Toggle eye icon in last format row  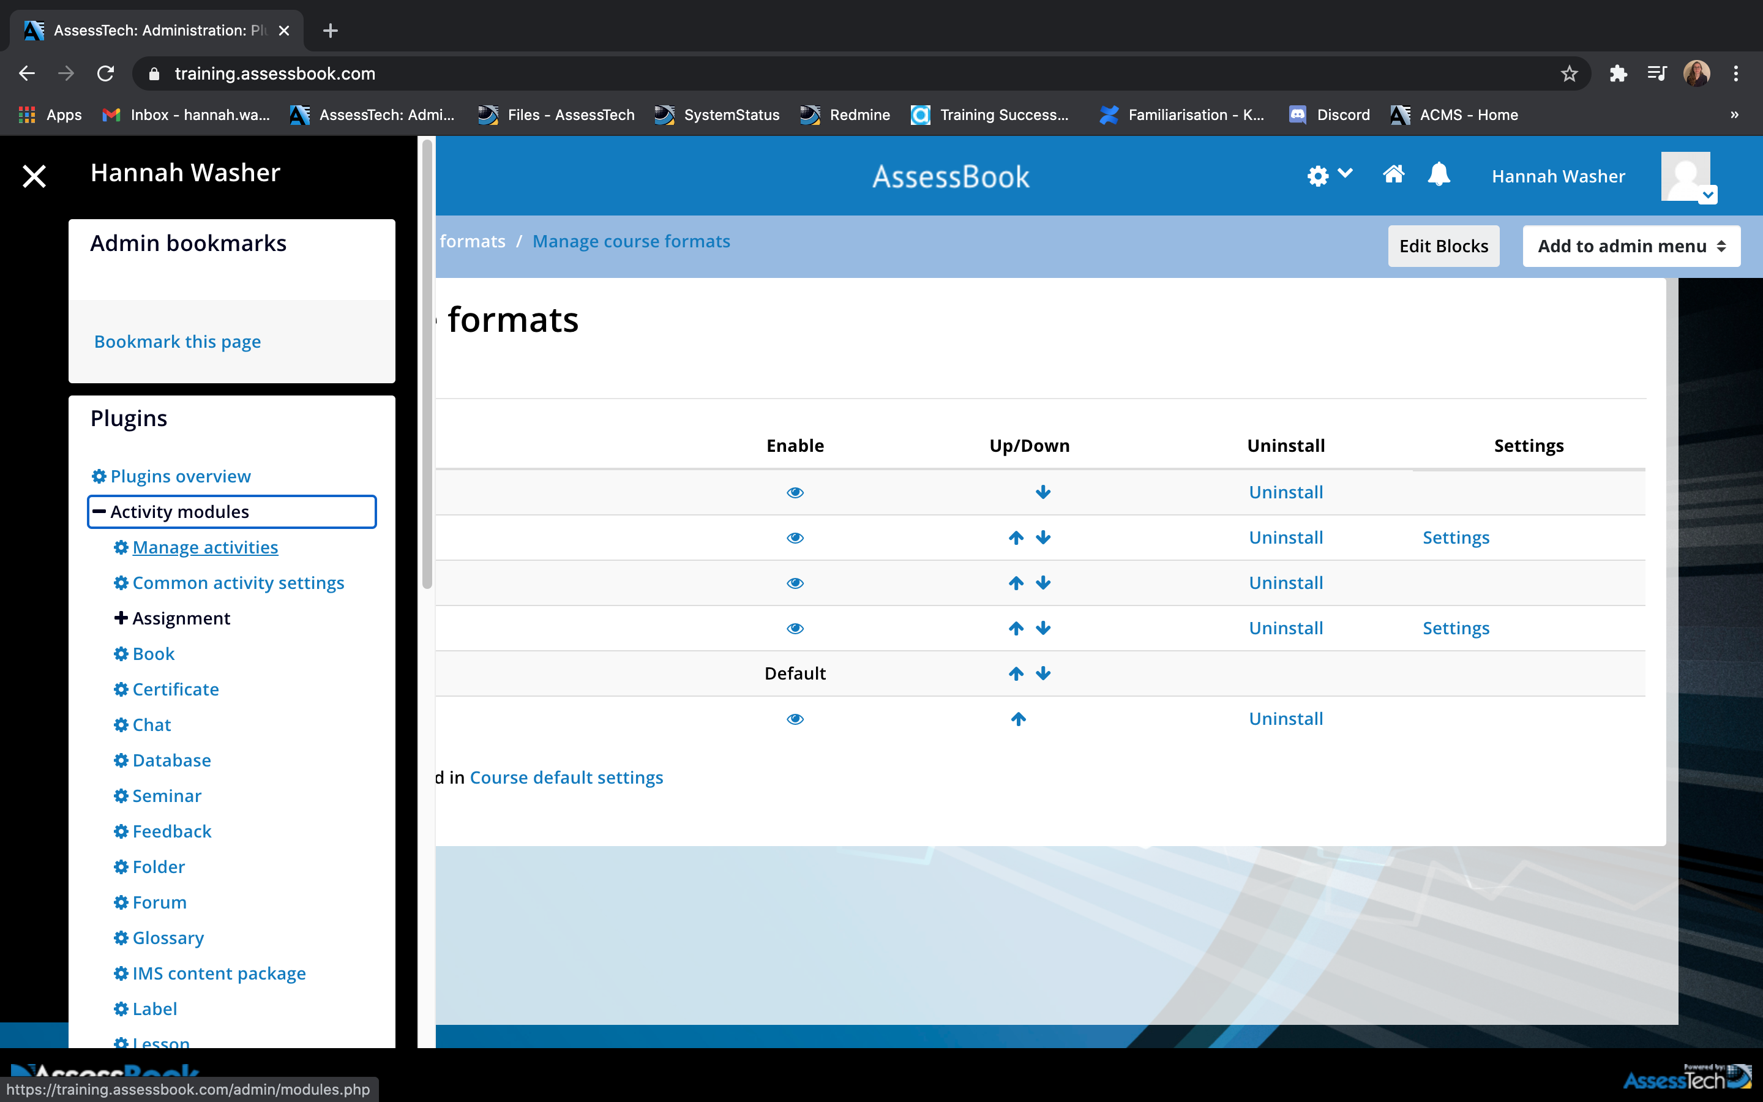795,719
